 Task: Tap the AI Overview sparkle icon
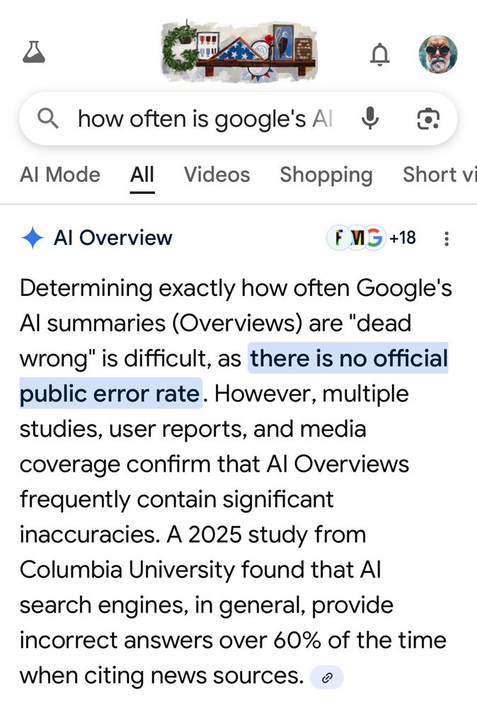pos(33,238)
